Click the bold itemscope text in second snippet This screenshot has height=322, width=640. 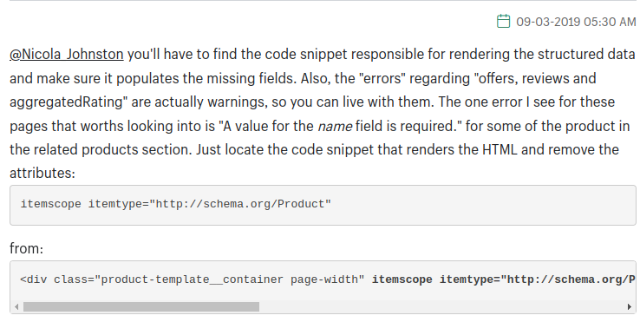(402, 279)
